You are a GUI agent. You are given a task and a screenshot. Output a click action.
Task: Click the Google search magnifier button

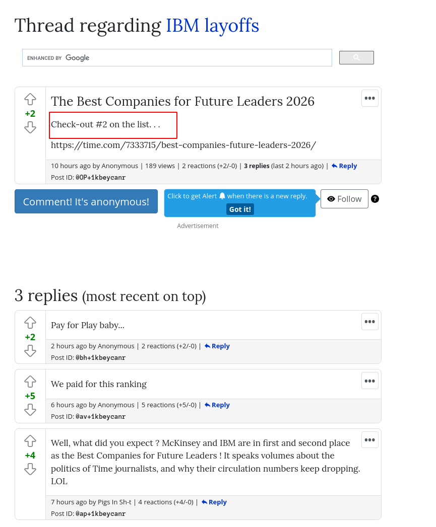pyautogui.click(x=356, y=58)
